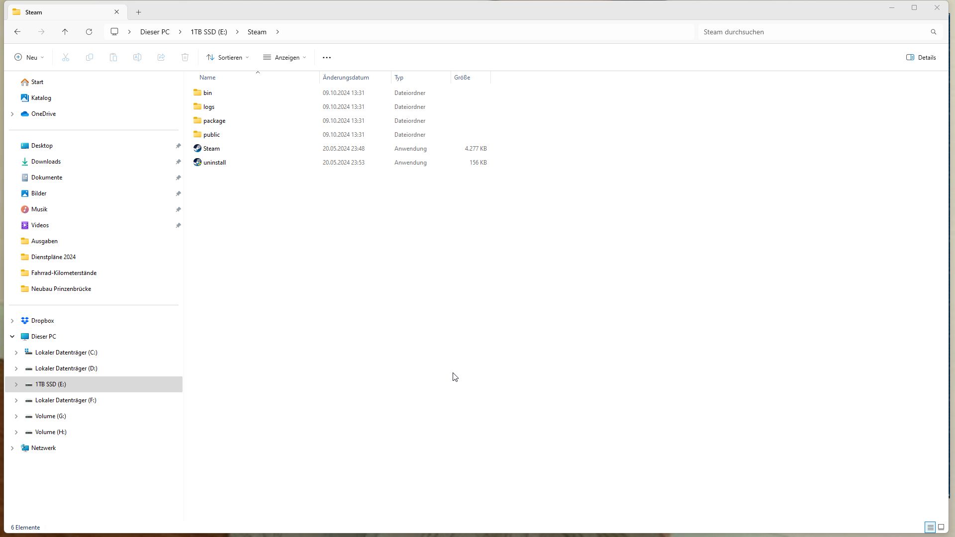Open the Sortieren dropdown
This screenshot has height=537, width=955.
[227, 58]
